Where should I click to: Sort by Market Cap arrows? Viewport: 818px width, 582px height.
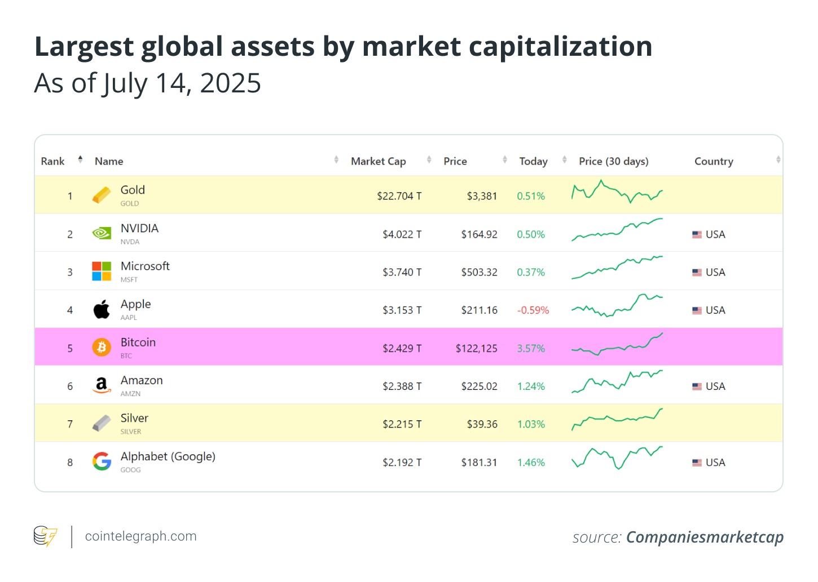(429, 160)
